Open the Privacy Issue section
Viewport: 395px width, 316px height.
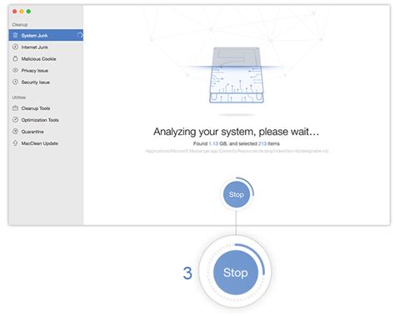click(x=46, y=70)
